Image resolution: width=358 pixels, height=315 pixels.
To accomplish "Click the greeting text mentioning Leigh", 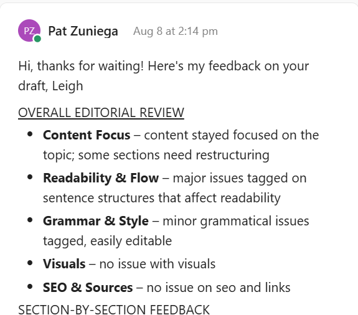I will click(164, 76).
